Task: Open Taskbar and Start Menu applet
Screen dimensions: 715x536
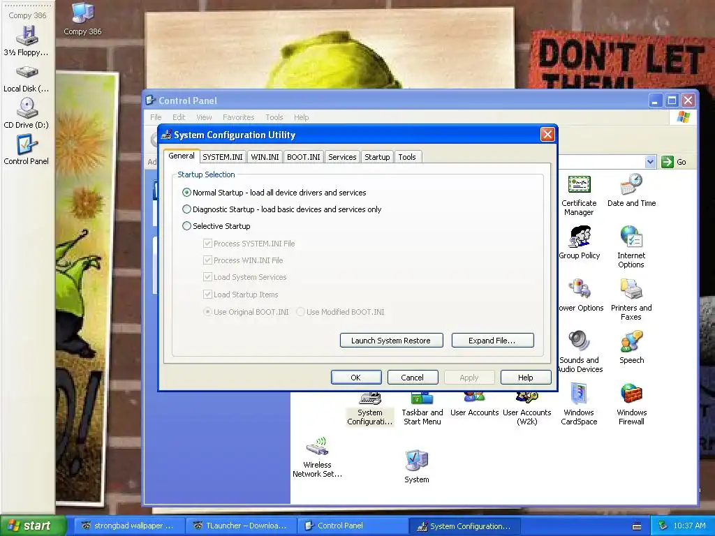Action: [x=422, y=409]
